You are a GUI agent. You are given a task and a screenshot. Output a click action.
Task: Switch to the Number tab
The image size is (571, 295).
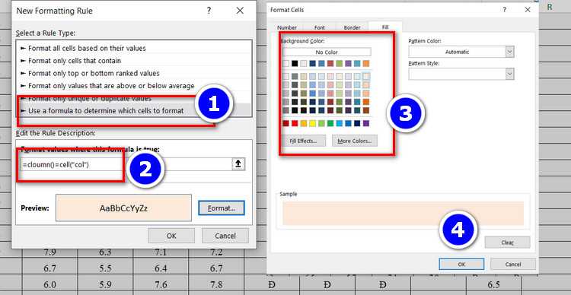coord(287,27)
